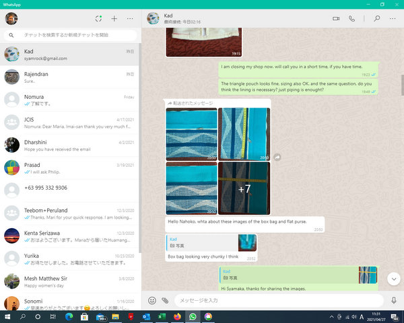Image resolution: width=404 pixels, height=323 pixels.
Task: Open the emoji picker
Action: 152,300
